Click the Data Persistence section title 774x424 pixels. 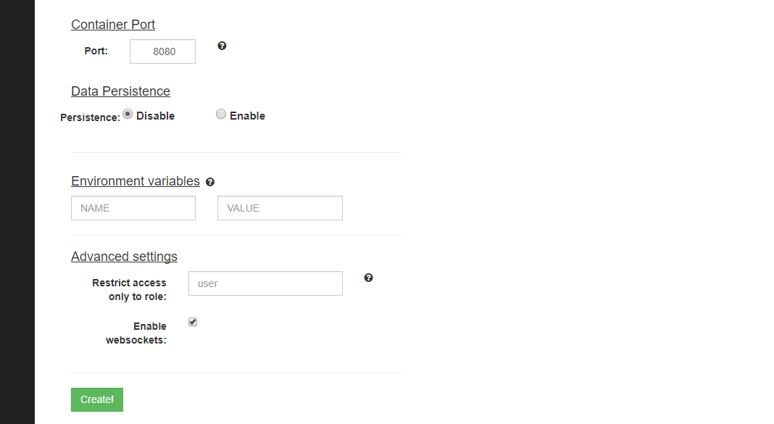tap(120, 91)
